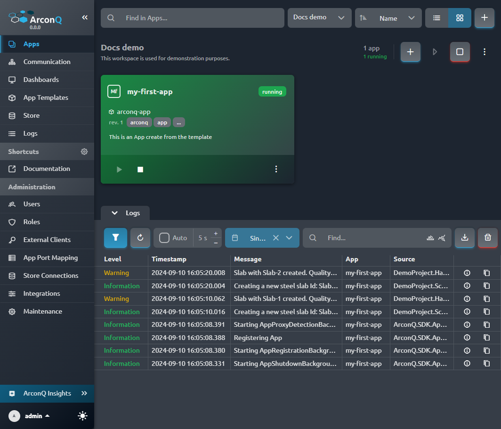Delete logs with the trash button
The width and height of the screenshot is (501, 429).
tap(488, 238)
